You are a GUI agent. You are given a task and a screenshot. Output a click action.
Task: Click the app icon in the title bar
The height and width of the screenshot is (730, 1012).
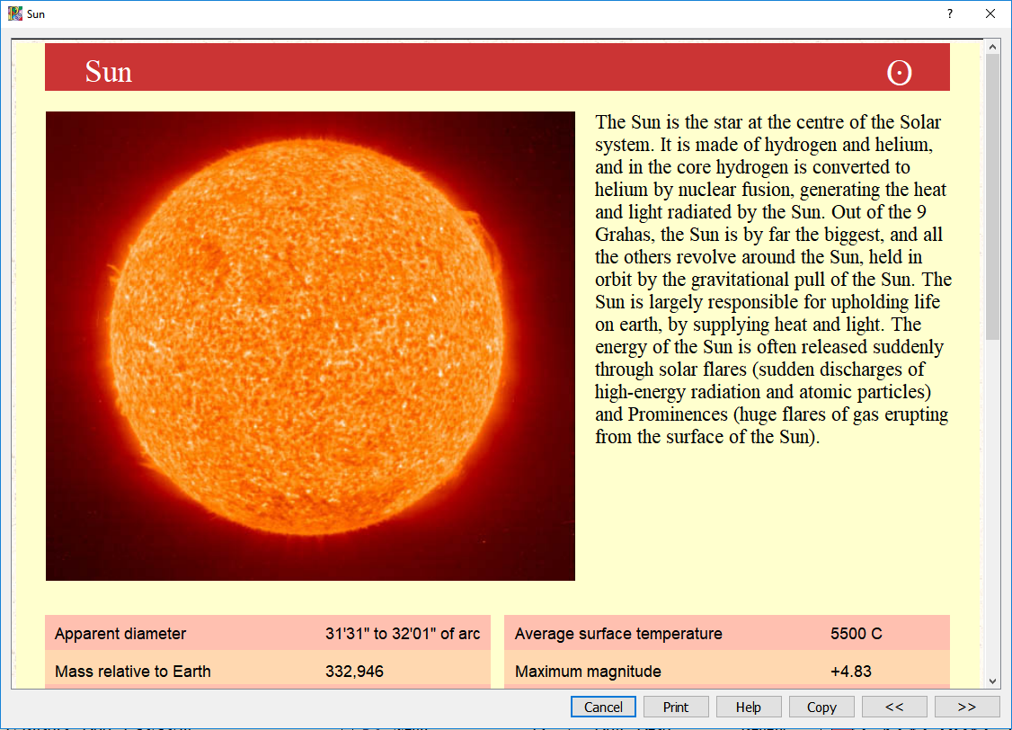click(x=15, y=13)
